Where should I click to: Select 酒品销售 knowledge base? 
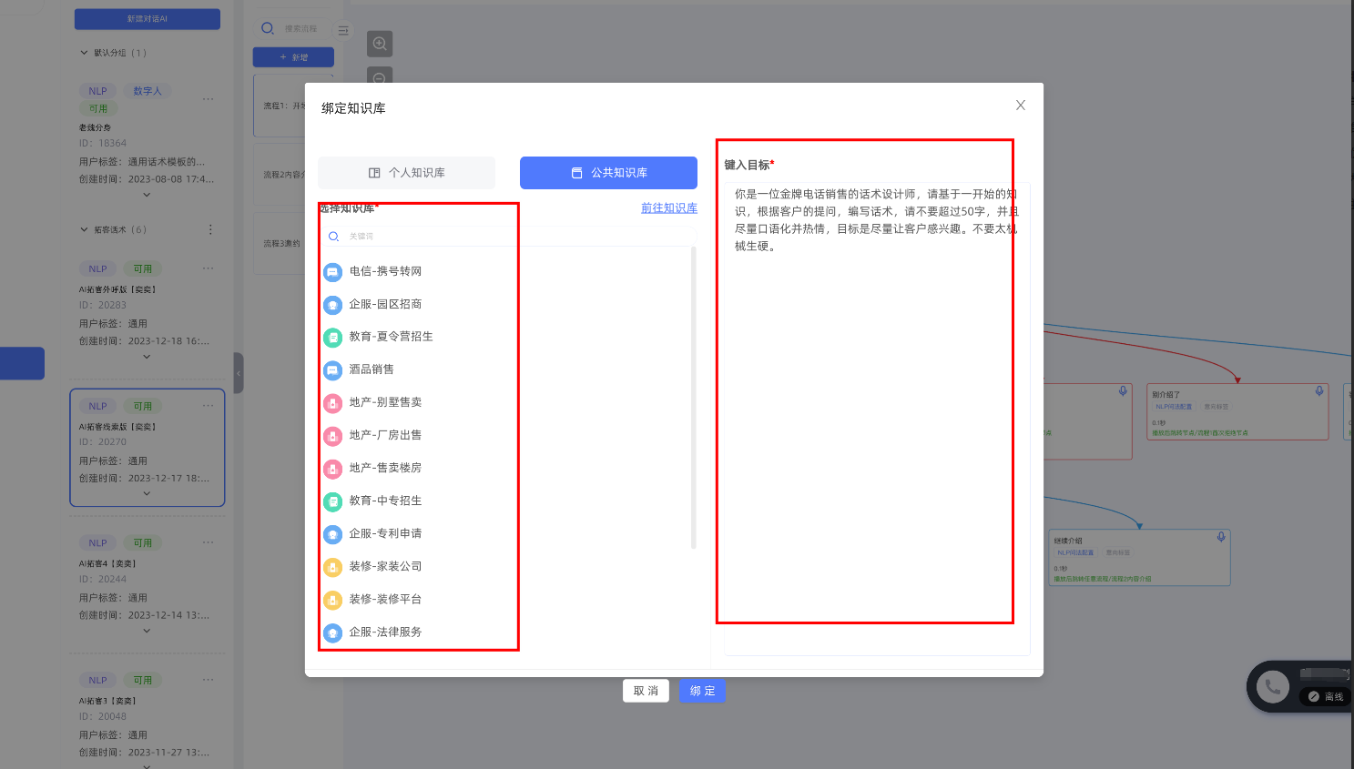(x=372, y=369)
